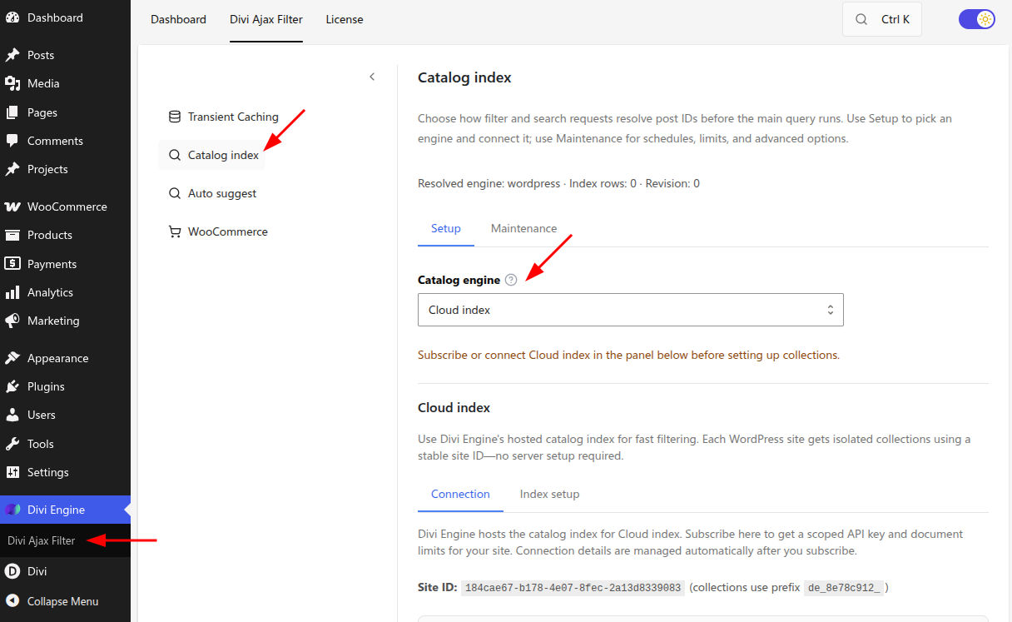
Task: Open the Index setup tab
Action: point(549,494)
